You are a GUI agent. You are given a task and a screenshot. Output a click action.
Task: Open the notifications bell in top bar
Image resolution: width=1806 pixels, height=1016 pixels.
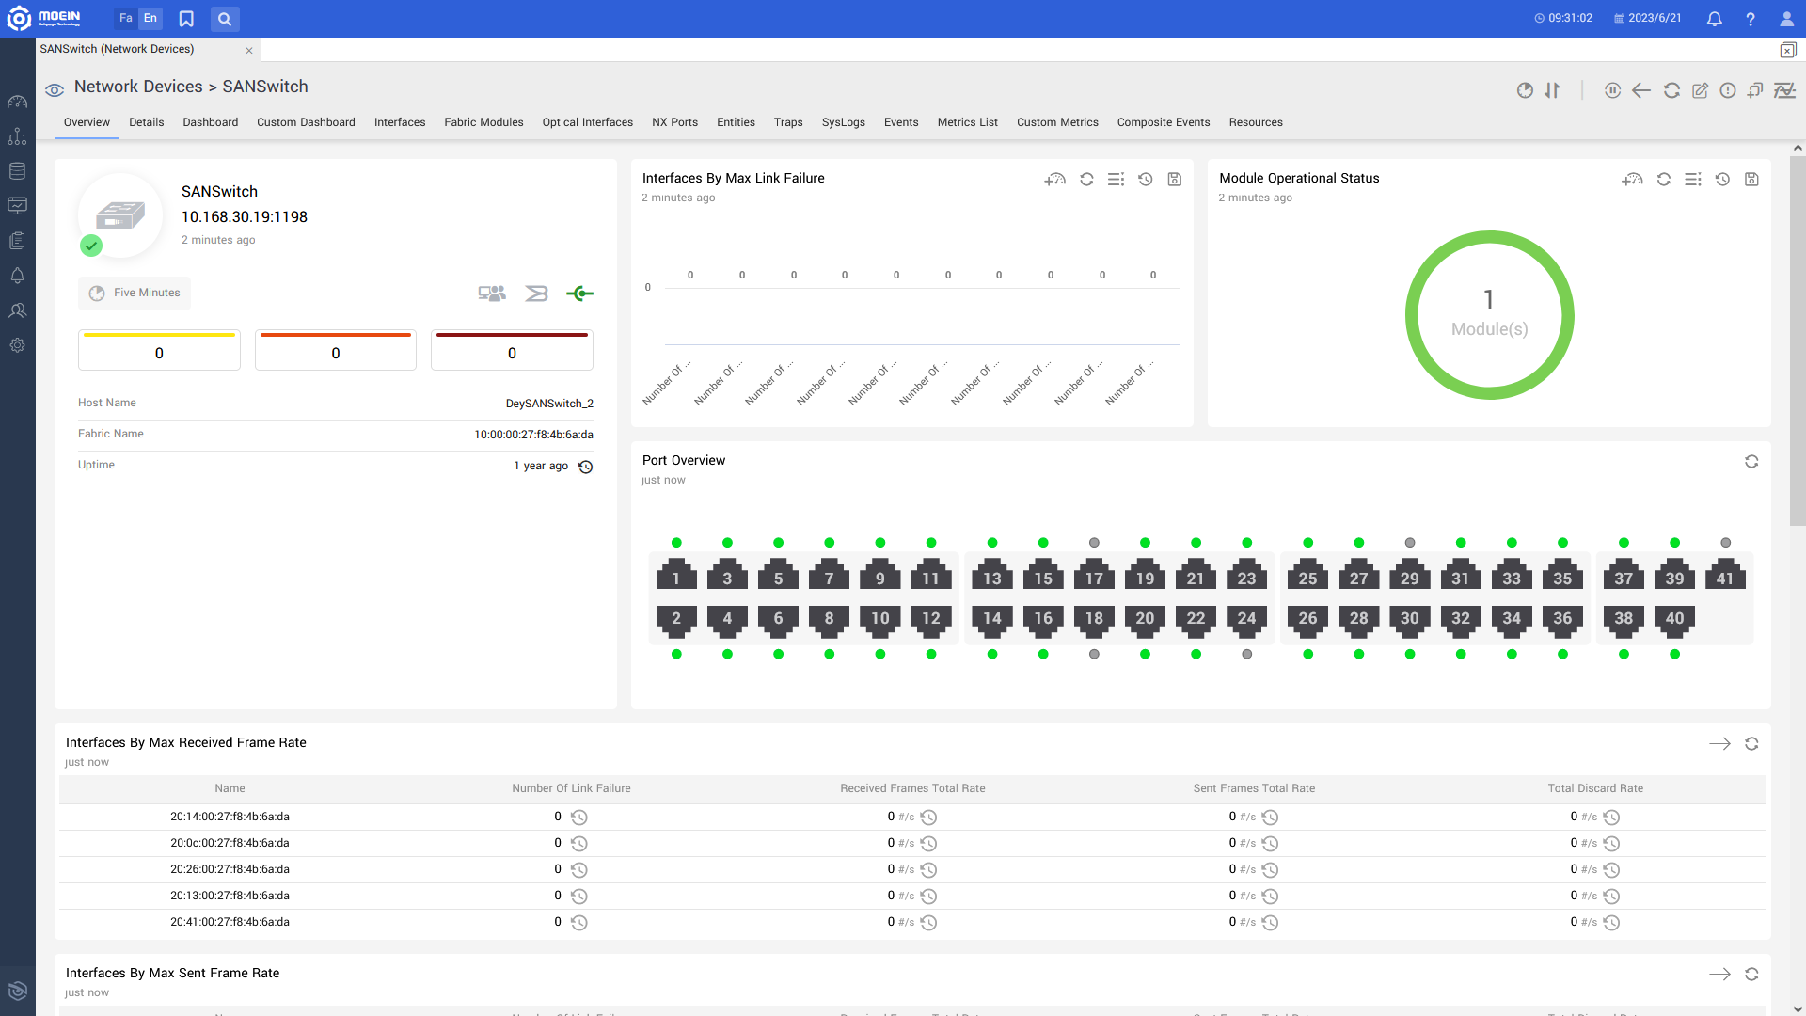point(1714,19)
